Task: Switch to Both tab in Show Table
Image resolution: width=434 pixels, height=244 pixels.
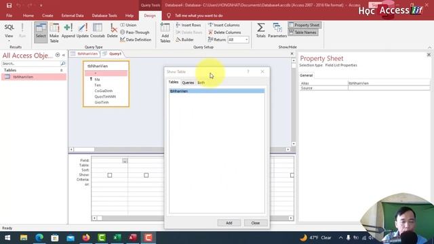Action: [201, 83]
